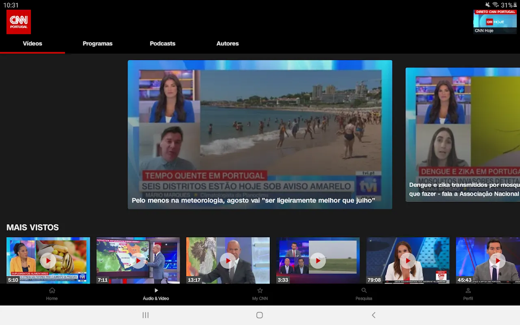
Task: Click the 45:43 duration label
Action: (464, 280)
